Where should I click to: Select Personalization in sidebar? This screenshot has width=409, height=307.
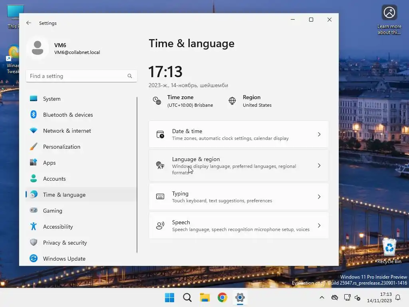(x=81, y=147)
